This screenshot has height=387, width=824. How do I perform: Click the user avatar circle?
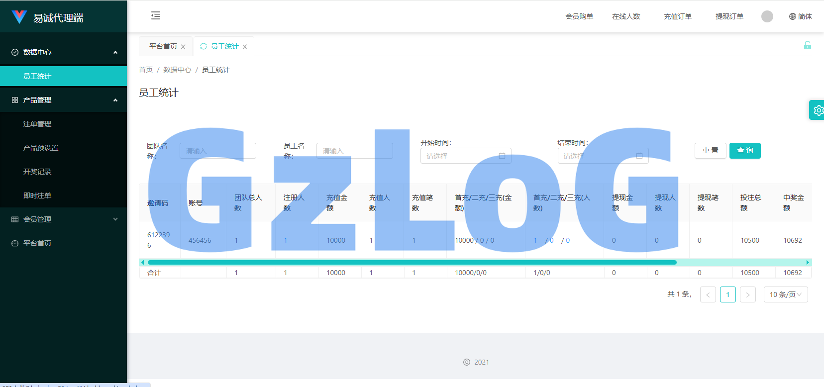[767, 16]
